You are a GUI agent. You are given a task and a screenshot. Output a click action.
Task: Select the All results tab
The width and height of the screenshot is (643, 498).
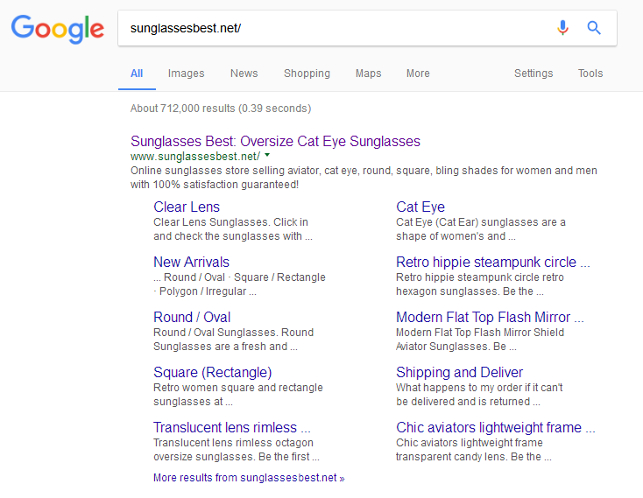click(137, 74)
